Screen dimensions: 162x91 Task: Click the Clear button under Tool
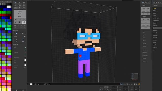(144, 11)
